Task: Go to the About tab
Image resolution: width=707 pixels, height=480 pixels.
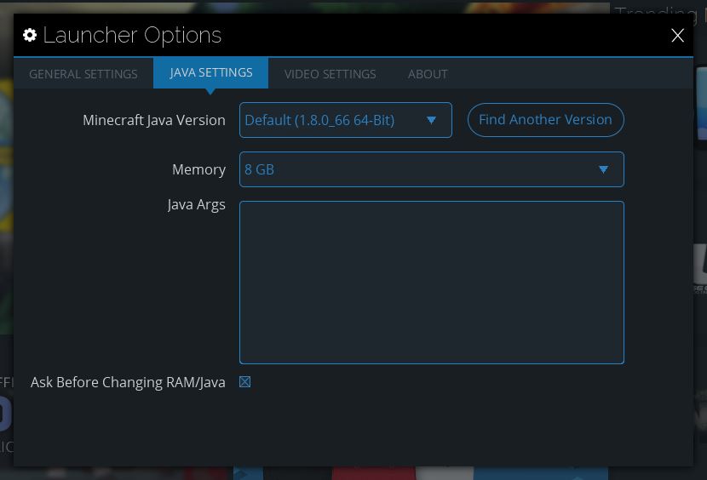Action: point(428,73)
